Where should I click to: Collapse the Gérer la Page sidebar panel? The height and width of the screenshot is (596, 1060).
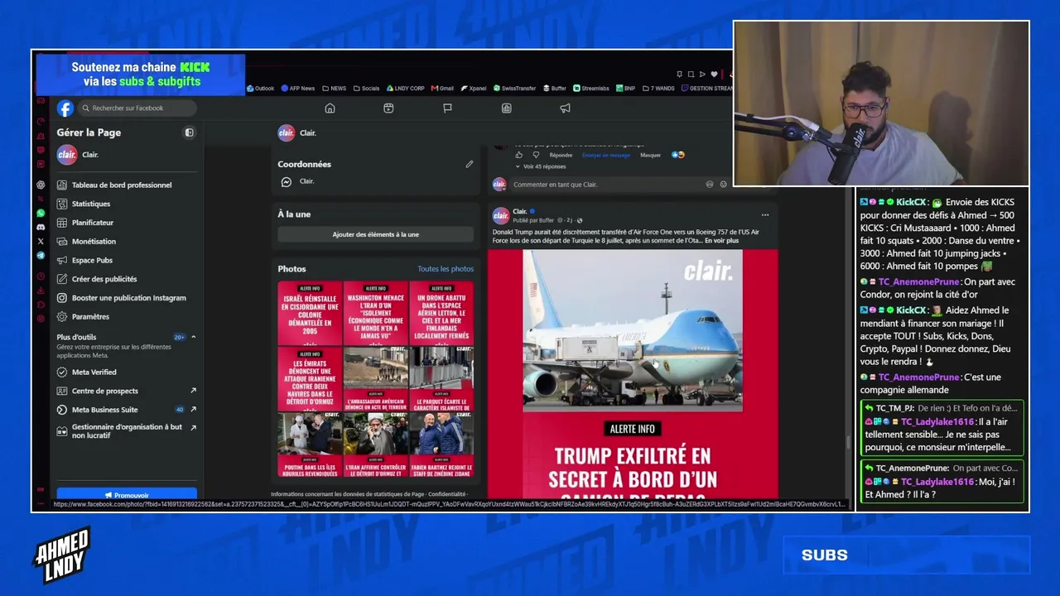(x=189, y=132)
